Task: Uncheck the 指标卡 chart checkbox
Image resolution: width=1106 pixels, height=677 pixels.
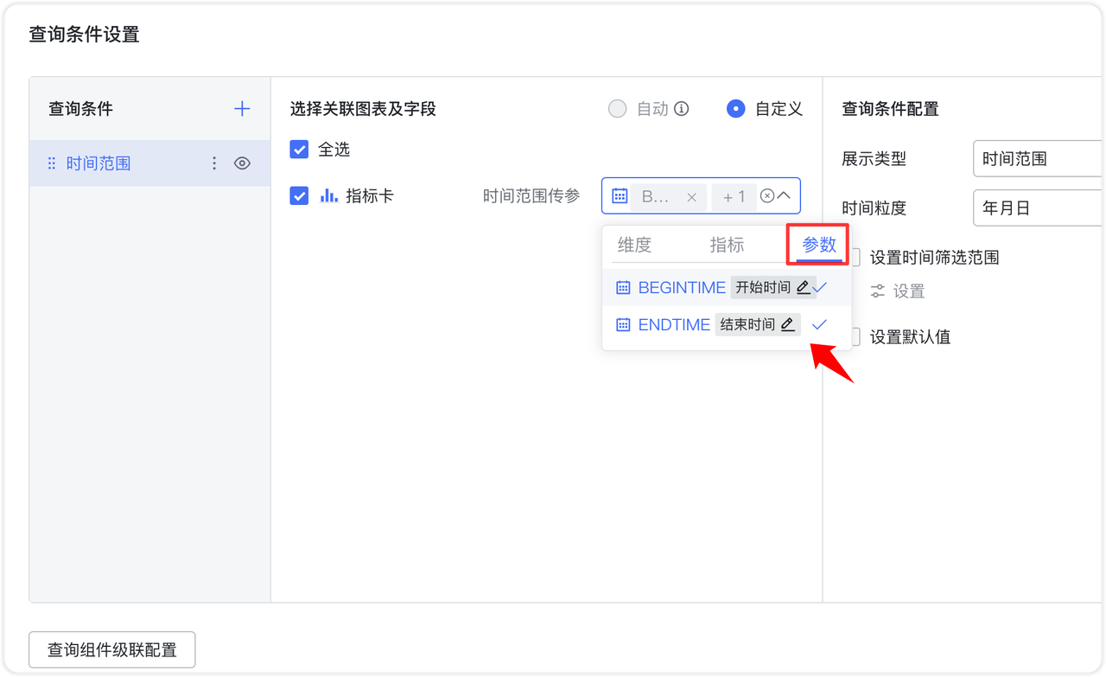Action: [x=299, y=196]
